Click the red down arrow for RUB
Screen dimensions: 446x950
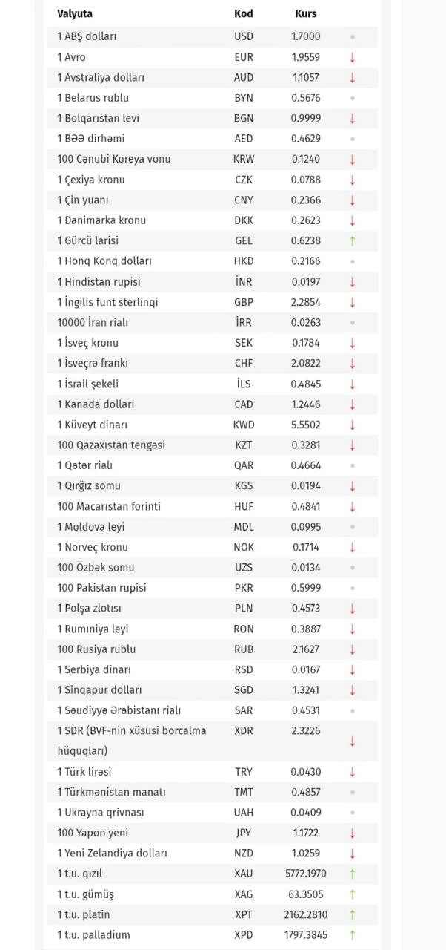353,649
